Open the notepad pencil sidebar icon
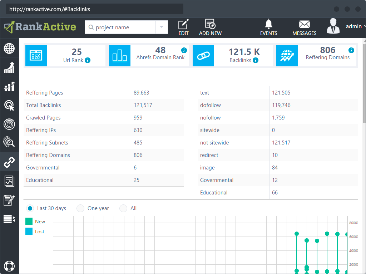The height and width of the screenshot is (274, 366). (9, 200)
